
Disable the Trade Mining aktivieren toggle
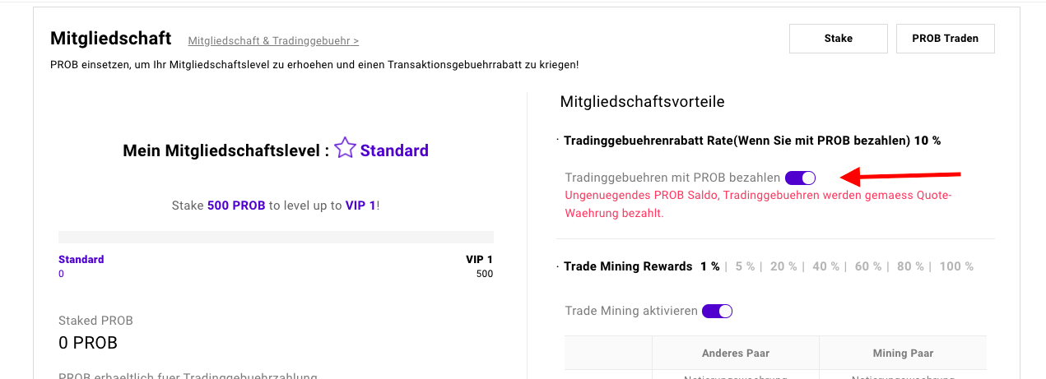[717, 311]
